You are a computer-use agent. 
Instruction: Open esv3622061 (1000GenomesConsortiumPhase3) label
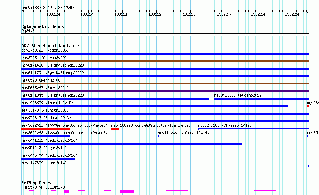click(x=65, y=125)
